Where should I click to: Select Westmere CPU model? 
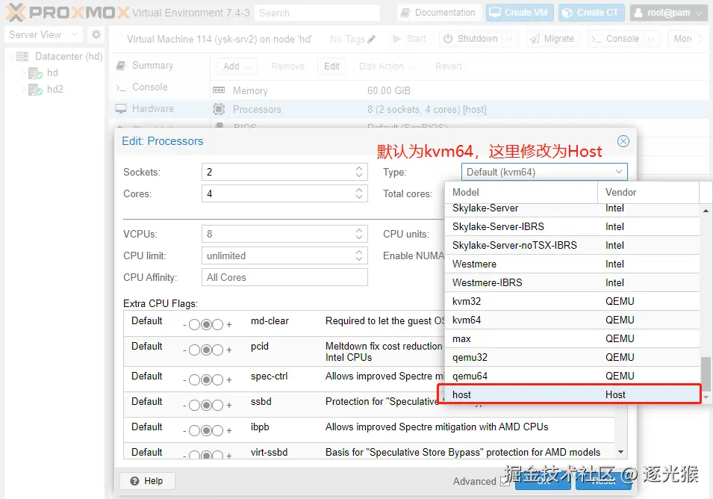click(x=572, y=264)
